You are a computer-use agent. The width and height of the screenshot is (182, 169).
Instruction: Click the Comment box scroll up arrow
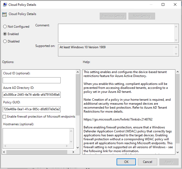(176, 27)
